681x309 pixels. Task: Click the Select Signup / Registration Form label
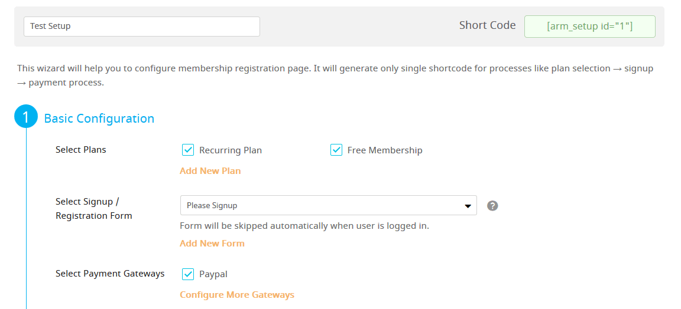[x=94, y=208]
